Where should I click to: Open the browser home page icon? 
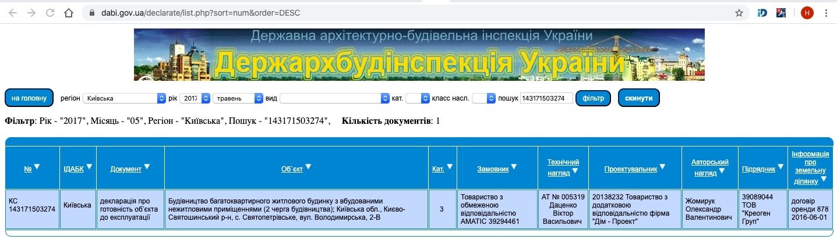click(x=69, y=12)
